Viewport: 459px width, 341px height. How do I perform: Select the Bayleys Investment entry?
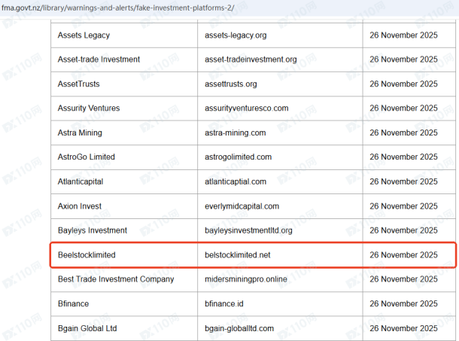tap(93, 230)
